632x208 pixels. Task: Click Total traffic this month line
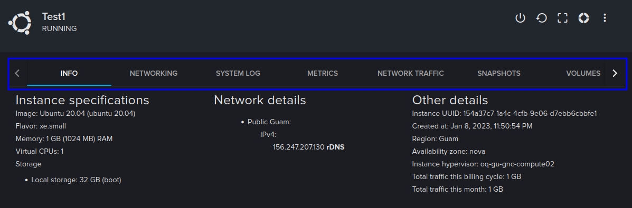(457, 189)
